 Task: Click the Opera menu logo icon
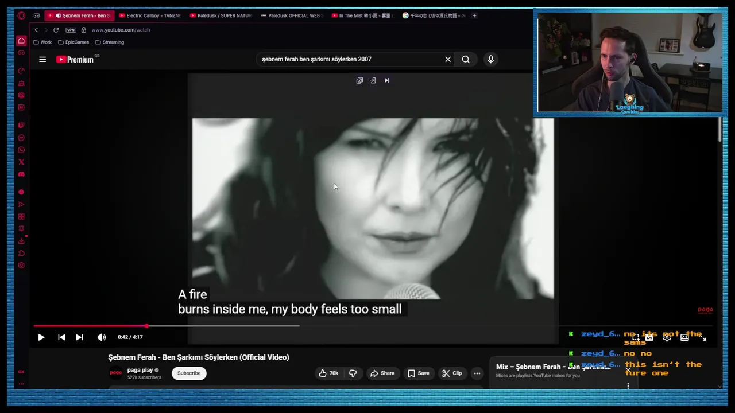(x=21, y=15)
